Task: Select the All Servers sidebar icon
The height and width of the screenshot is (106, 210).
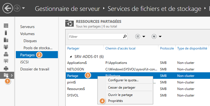Action: pos(6,40)
